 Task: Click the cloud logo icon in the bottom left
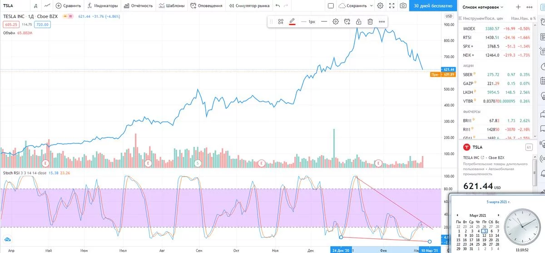click(7, 239)
